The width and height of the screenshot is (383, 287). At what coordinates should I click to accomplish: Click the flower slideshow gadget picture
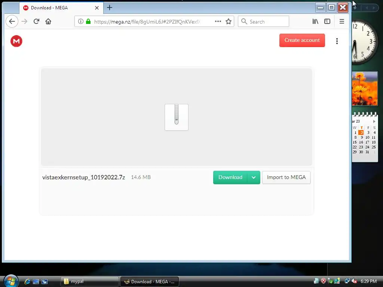coord(365,89)
